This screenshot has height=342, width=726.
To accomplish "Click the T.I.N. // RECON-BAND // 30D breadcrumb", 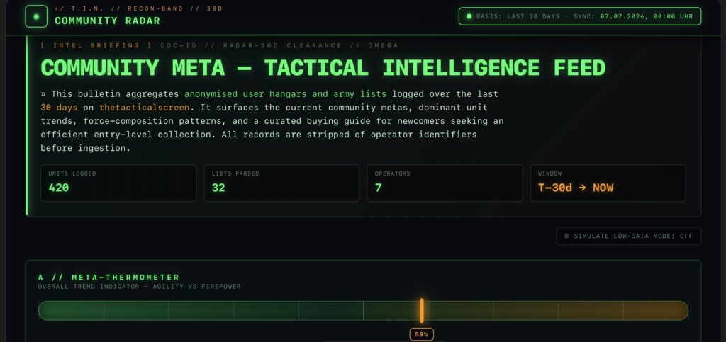I will (138, 8).
